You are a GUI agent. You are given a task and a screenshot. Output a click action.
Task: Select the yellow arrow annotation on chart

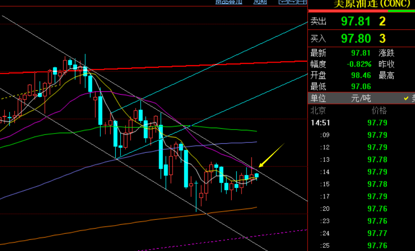(x=271, y=155)
